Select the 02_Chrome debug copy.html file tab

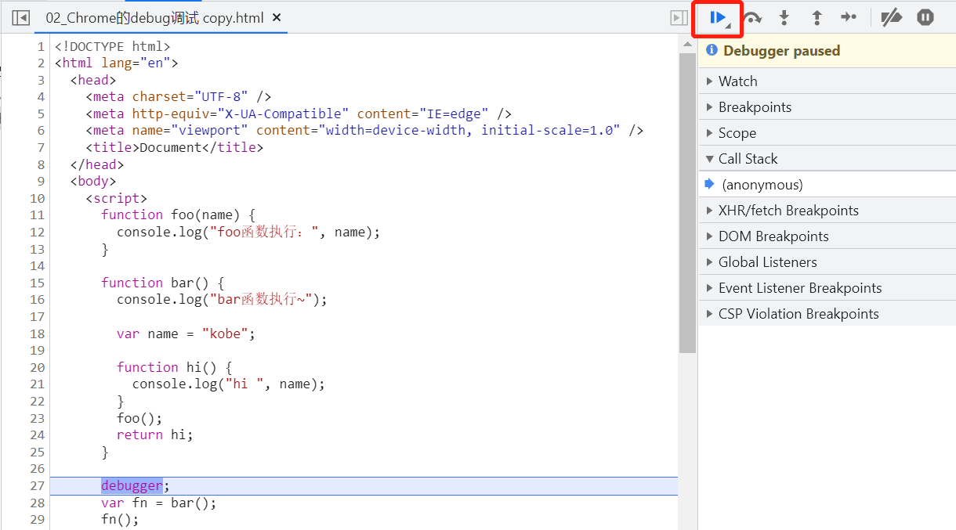(154, 17)
